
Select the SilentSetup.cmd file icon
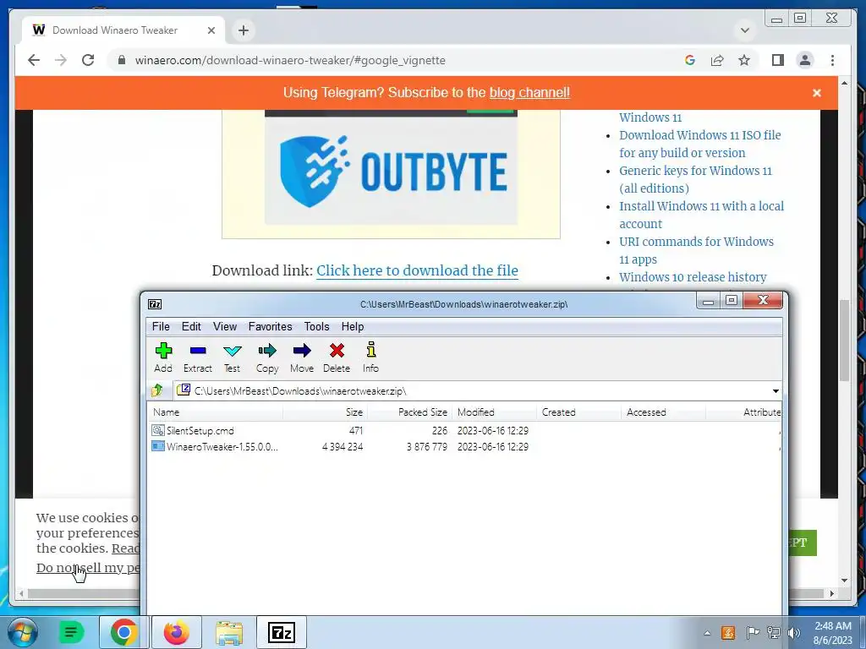point(158,430)
